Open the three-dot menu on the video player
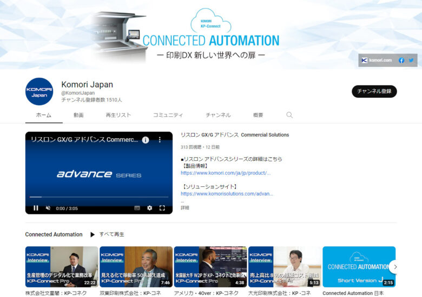This screenshot has height=297, width=422. [160, 140]
